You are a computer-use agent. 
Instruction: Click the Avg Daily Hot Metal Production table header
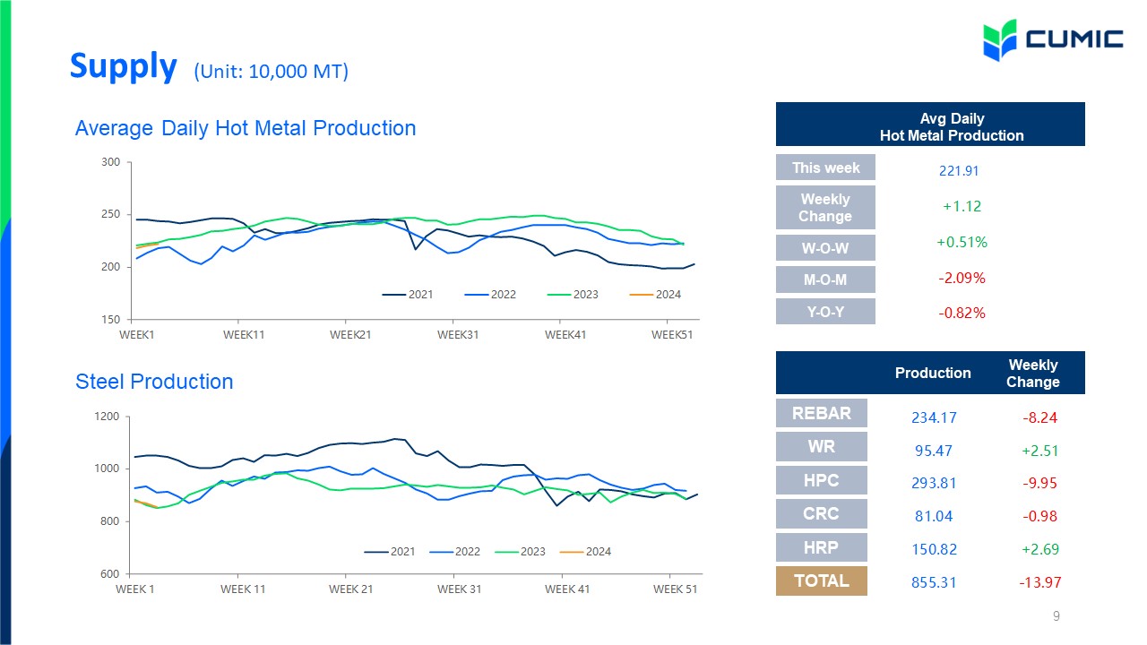click(x=930, y=125)
